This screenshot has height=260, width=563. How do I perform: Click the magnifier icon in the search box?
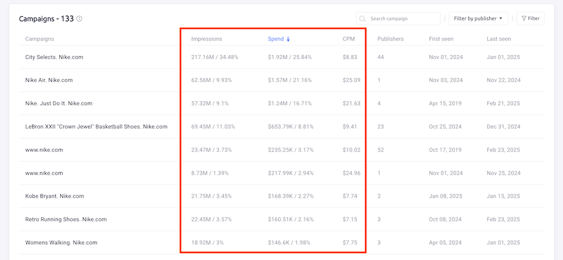363,19
